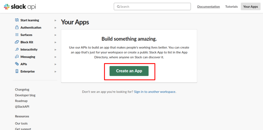Open the Changelog sidebar link
The image size is (263, 130).
(22, 90)
